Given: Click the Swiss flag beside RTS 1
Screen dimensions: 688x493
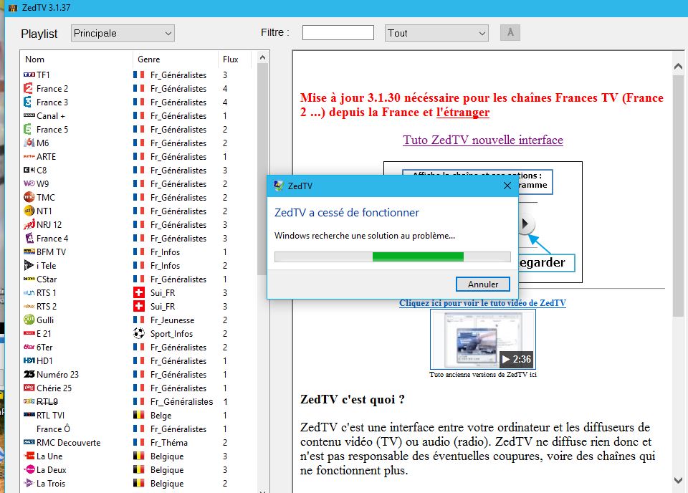Looking at the screenshot, I should tap(139, 292).
